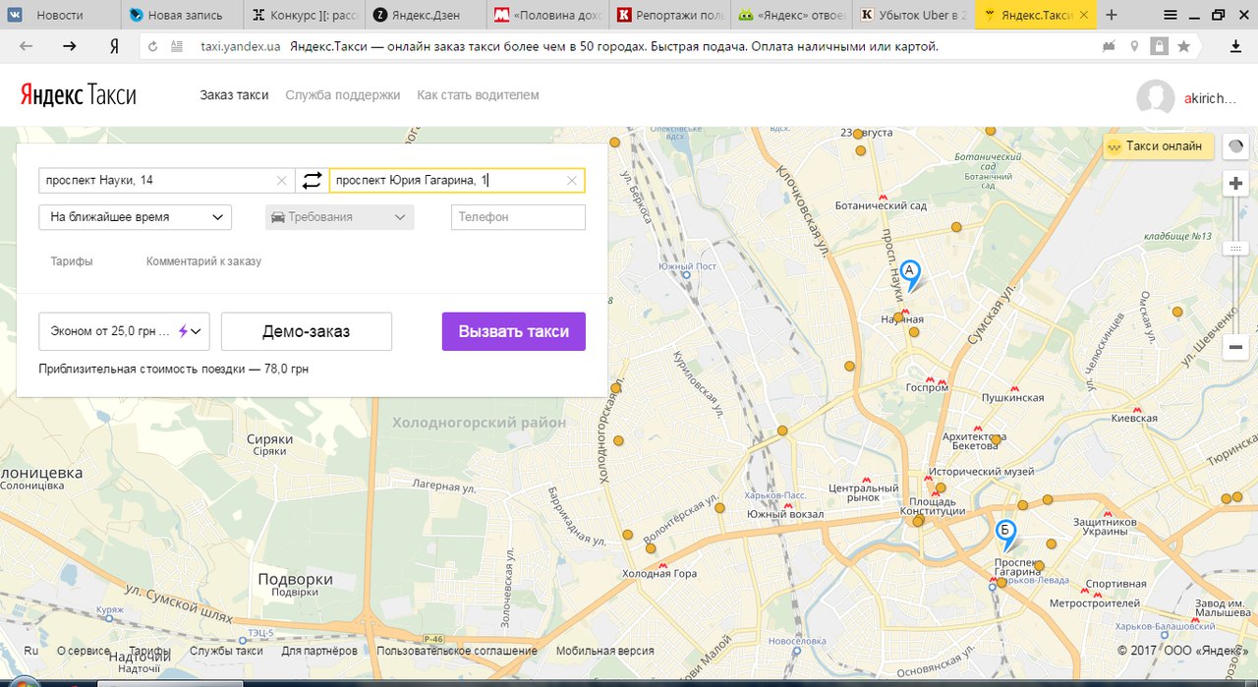
Task: Switch to the «Половина дохо tab
Action: [x=549, y=15]
